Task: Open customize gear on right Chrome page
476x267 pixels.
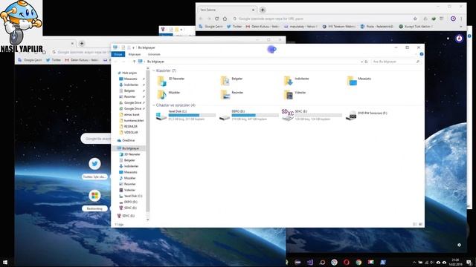Action: (x=459, y=245)
